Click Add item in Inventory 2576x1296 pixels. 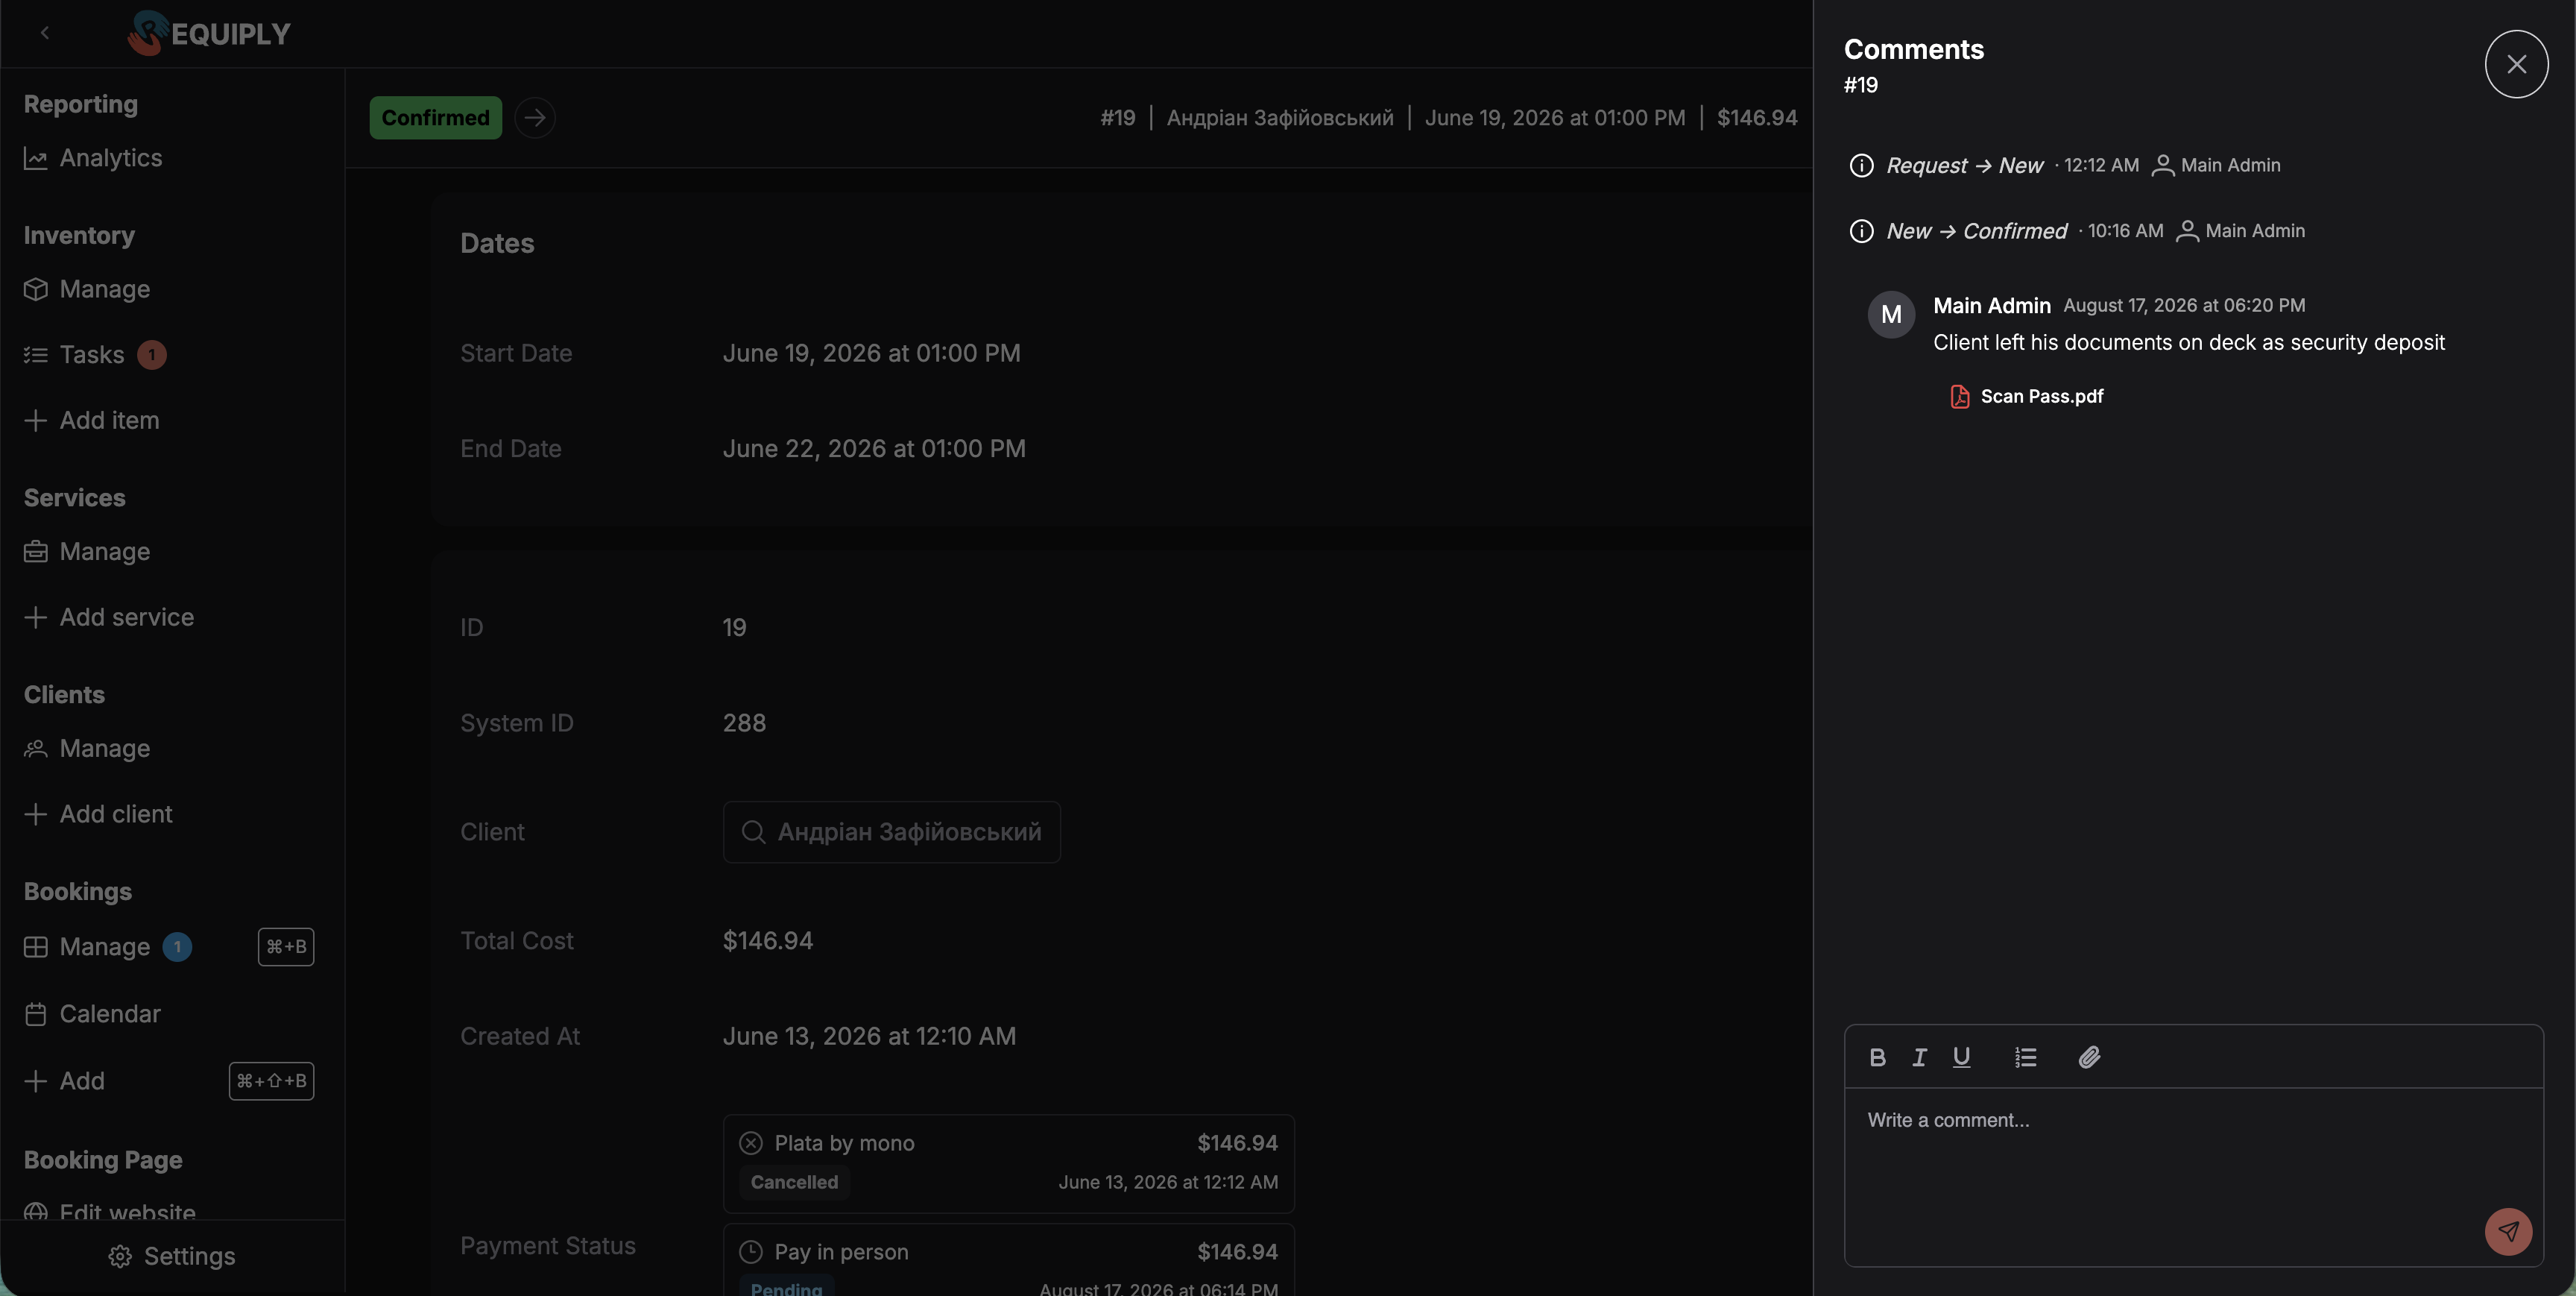[x=91, y=421]
